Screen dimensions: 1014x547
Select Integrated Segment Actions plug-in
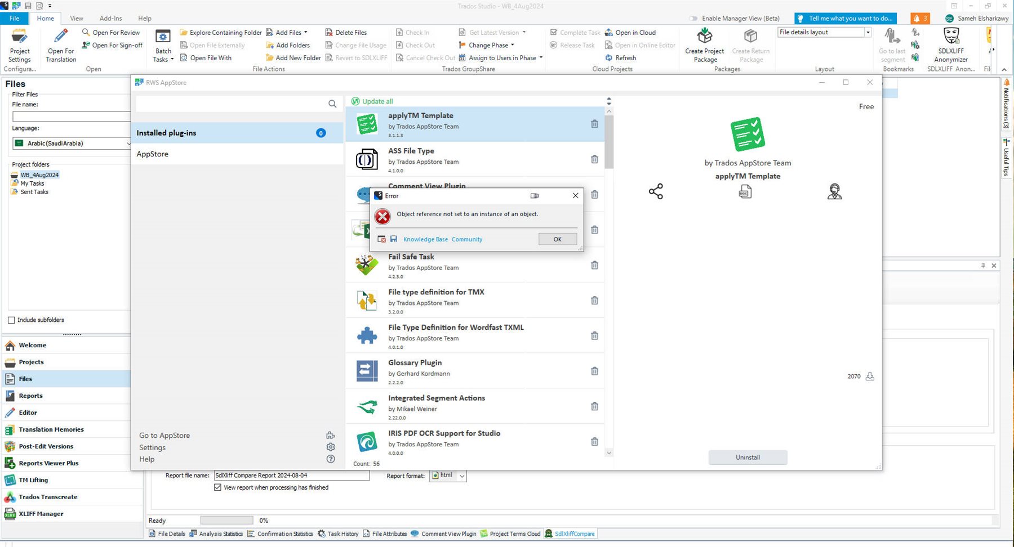(x=475, y=406)
